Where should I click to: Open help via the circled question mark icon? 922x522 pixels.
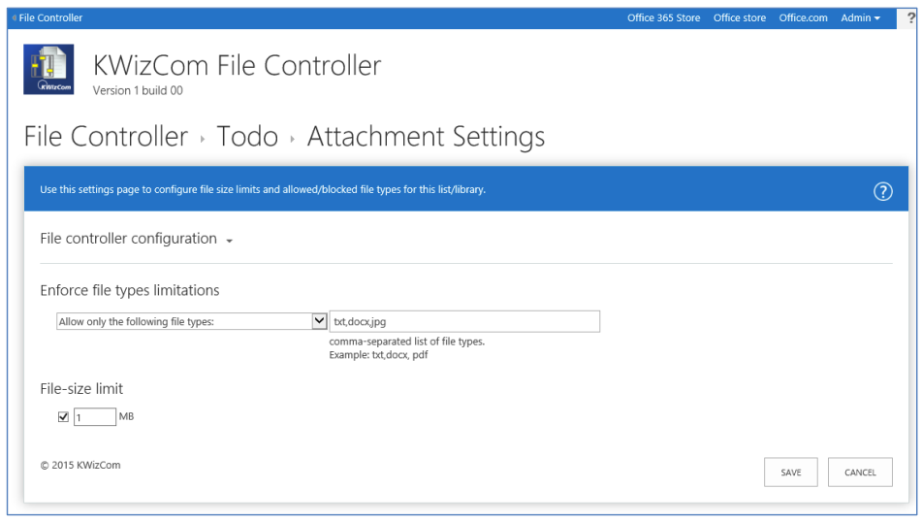coord(882,191)
